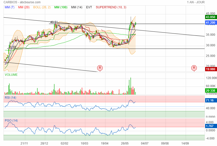Click the 14/09 date axis label
Viewport: 217px width, 146px height.
[185, 143]
